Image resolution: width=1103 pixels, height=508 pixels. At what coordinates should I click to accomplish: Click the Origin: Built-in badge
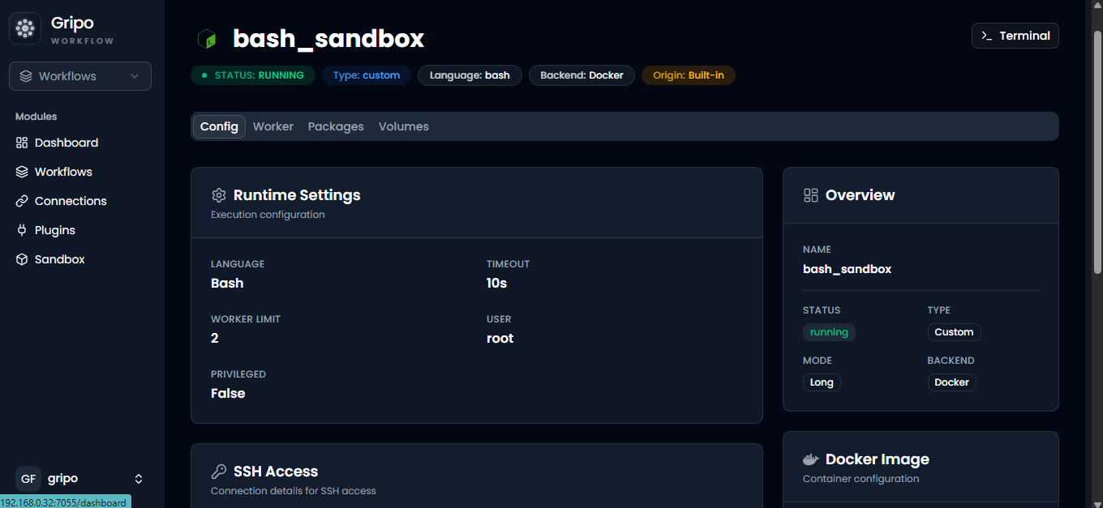point(689,75)
